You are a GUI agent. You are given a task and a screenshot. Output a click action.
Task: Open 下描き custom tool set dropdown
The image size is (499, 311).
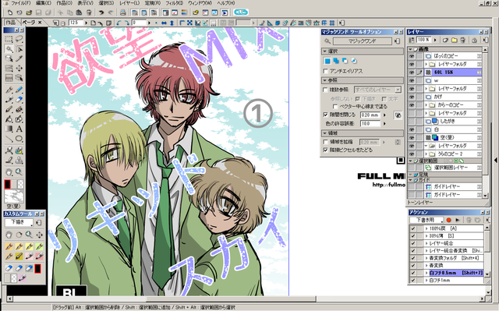point(19,222)
